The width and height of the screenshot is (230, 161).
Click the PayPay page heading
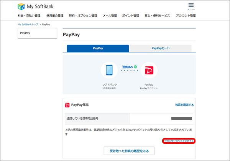click(71, 35)
